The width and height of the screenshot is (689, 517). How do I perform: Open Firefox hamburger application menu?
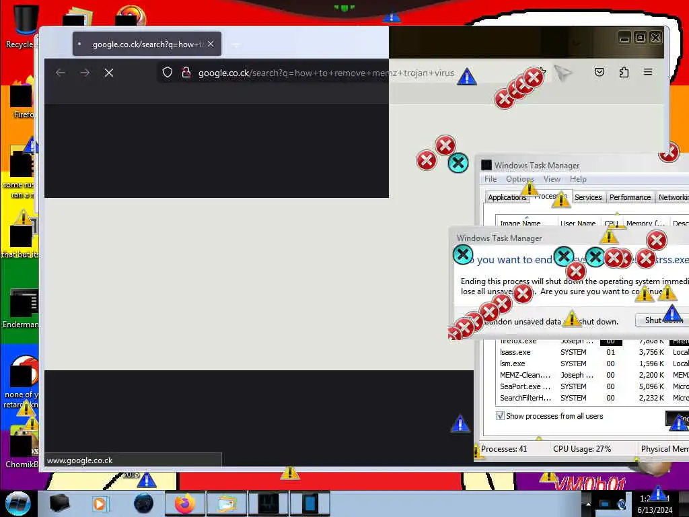point(648,71)
